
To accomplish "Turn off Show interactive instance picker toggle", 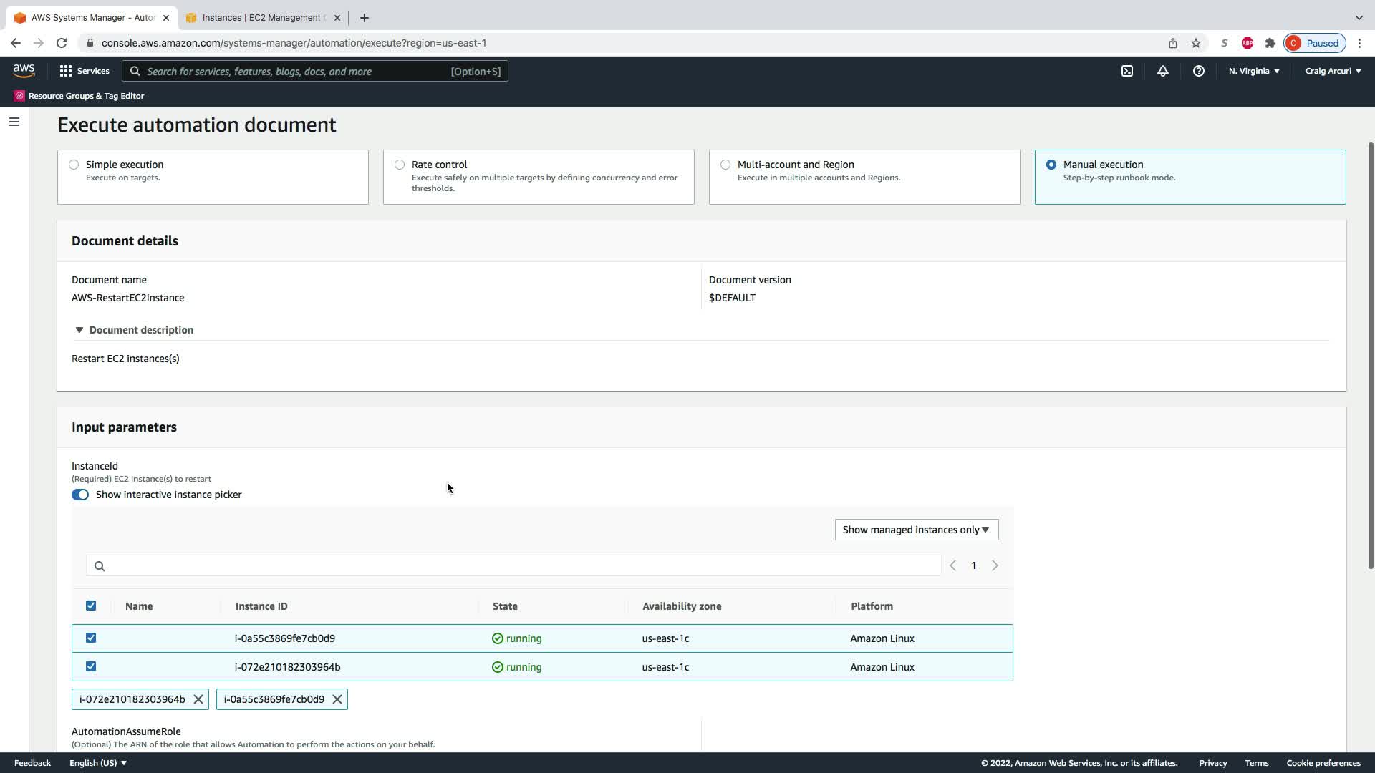I will click(x=80, y=495).
